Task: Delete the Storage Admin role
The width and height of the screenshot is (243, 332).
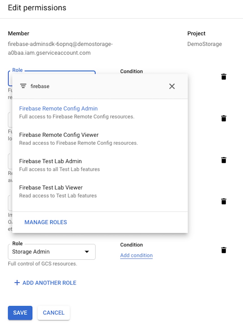Action: point(224,250)
